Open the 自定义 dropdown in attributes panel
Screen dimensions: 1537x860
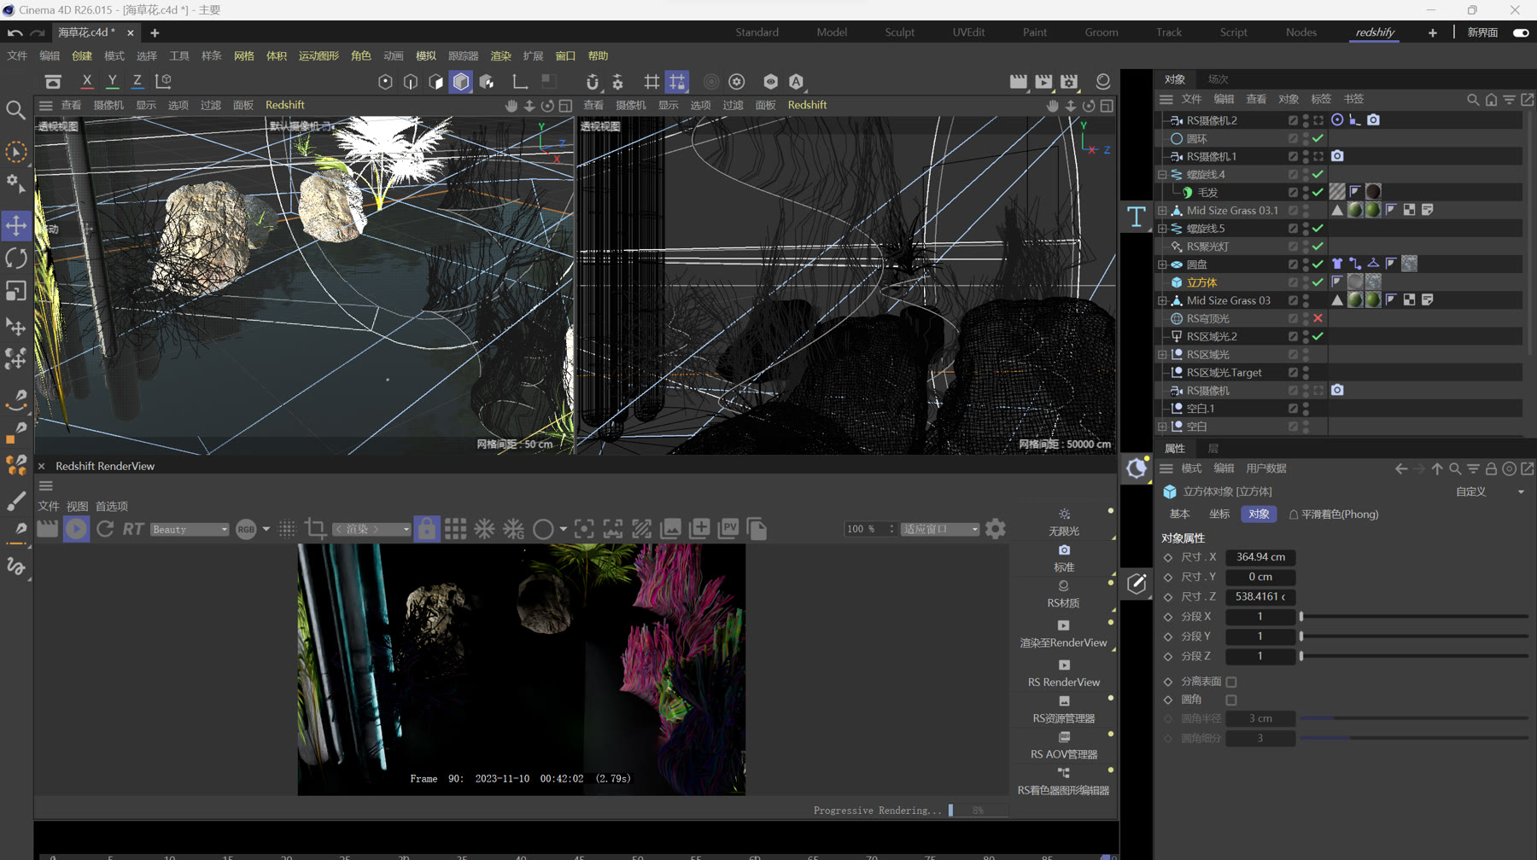(x=1490, y=492)
